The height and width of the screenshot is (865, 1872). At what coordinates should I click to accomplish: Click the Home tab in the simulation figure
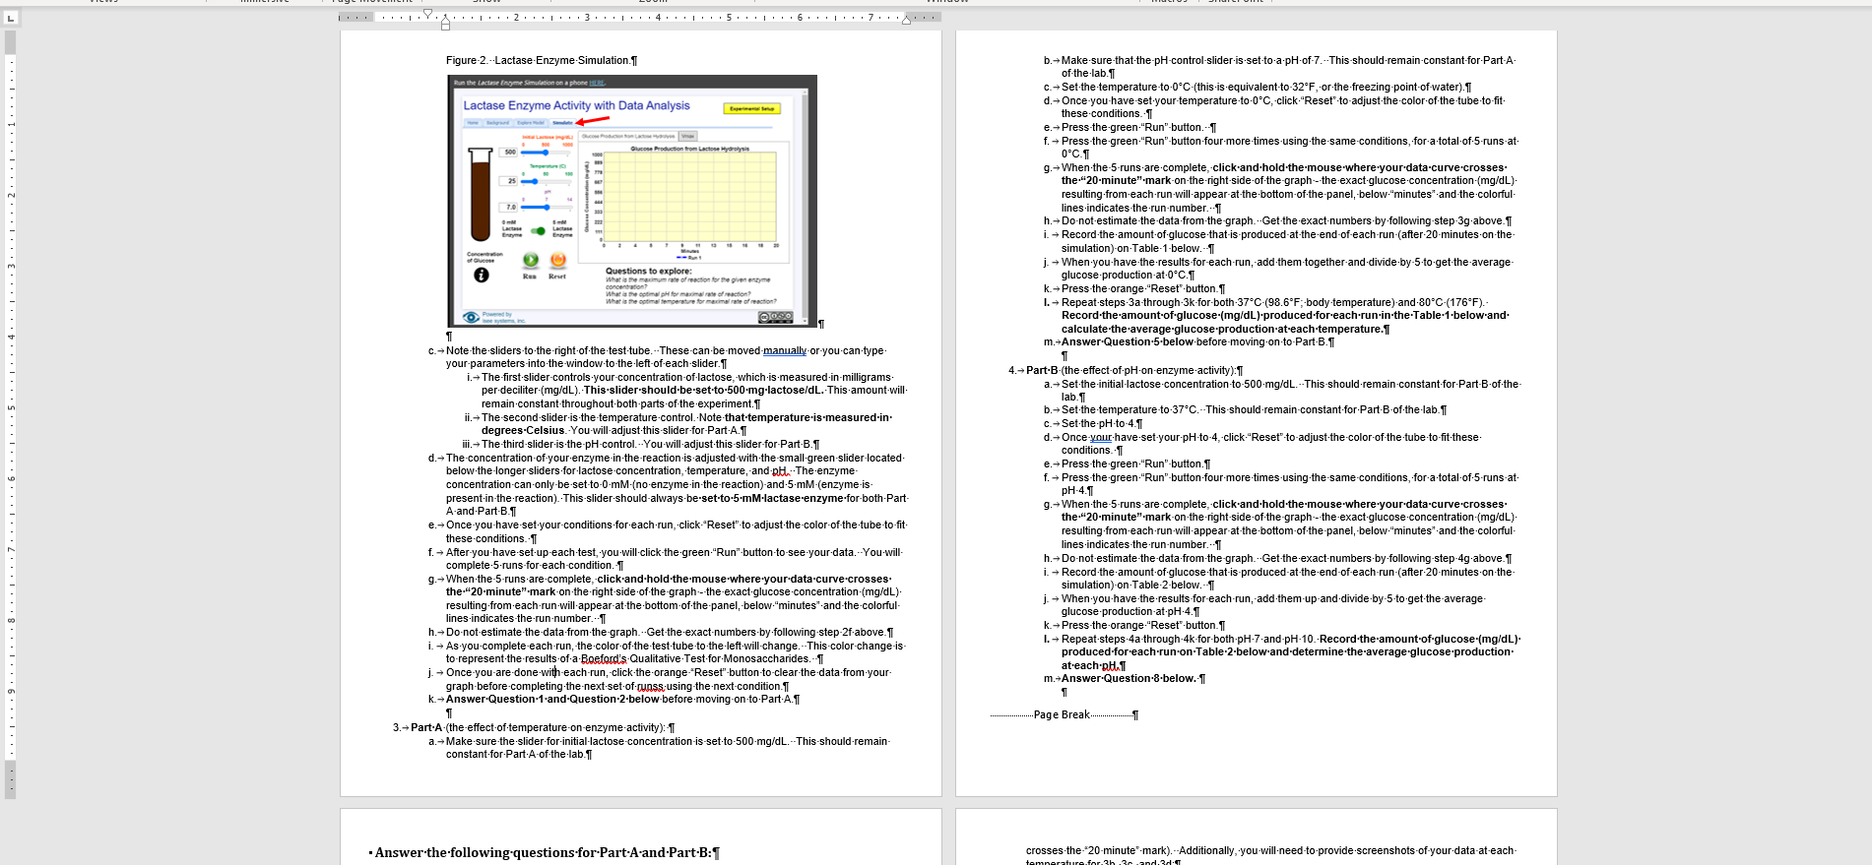coord(473,123)
